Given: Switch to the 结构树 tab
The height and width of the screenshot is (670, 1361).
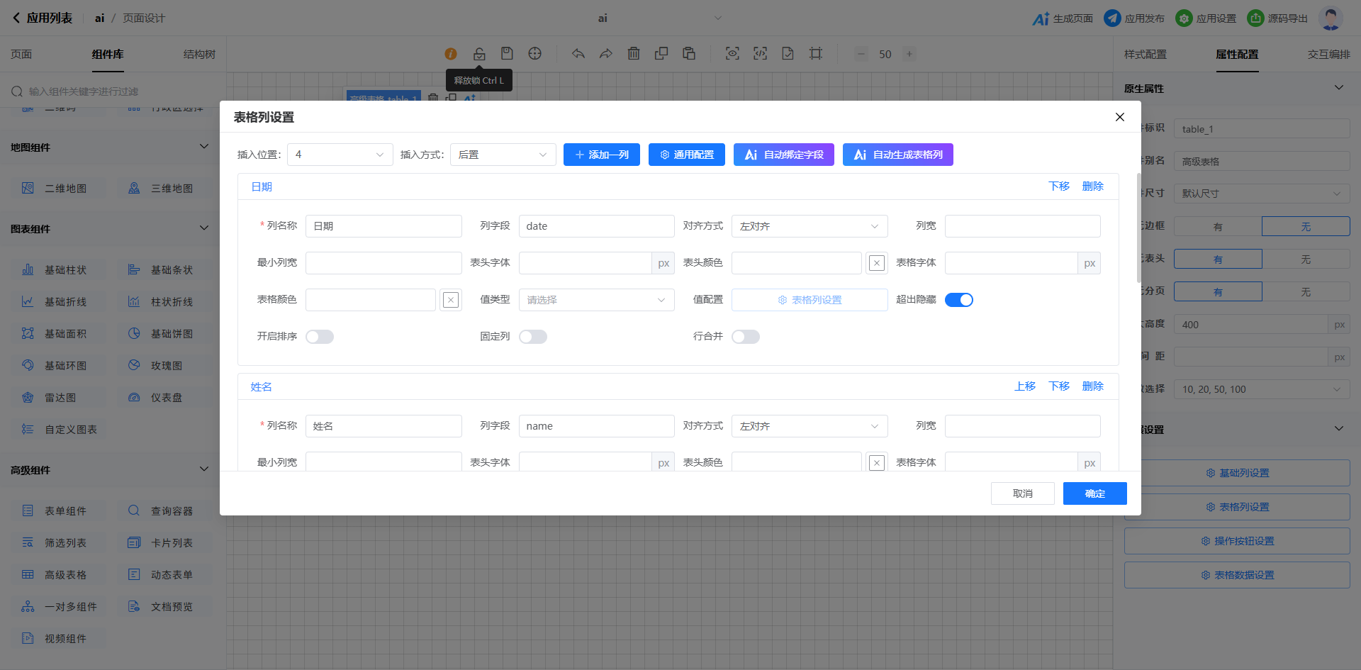Looking at the screenshot, I should (199, 55).
